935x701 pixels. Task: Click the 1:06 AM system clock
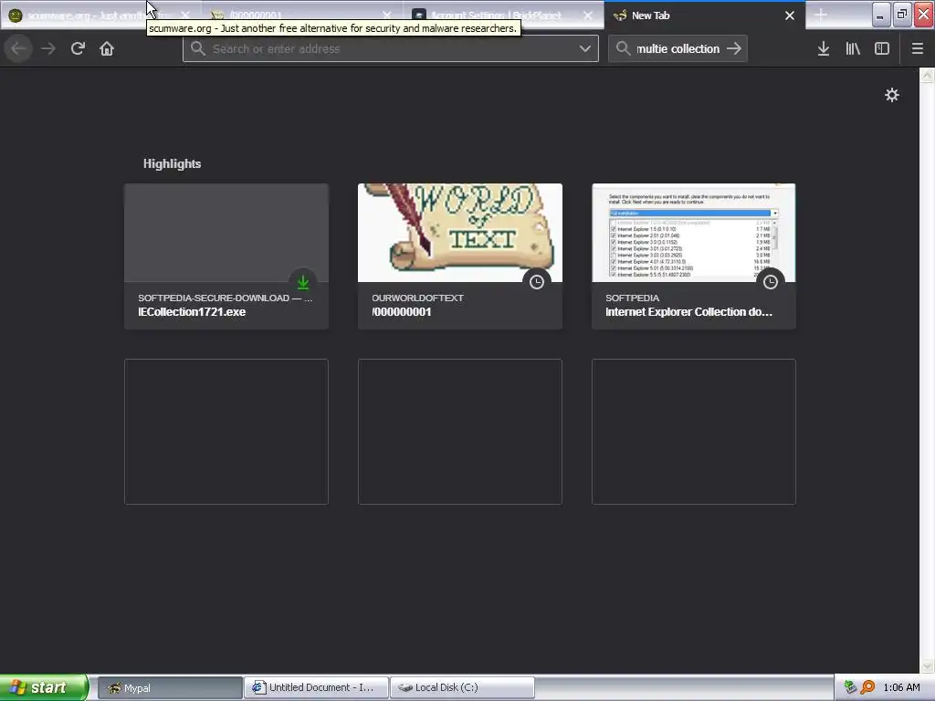[901, 687]
